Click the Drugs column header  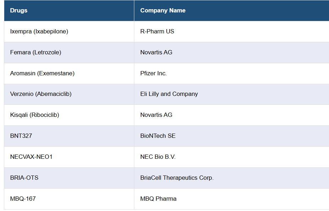point(19,11)
